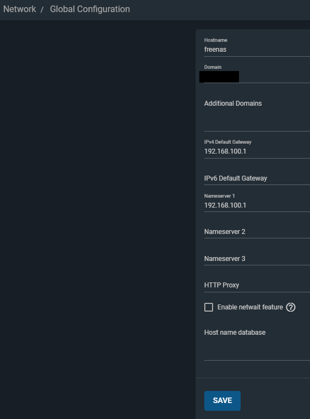Click into the Domain input field

pyautogui.click(x=257, y=77)
